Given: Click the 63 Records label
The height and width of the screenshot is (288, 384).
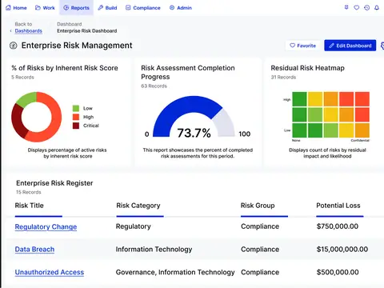Looking at the screenshot, I should pos(154,86).
